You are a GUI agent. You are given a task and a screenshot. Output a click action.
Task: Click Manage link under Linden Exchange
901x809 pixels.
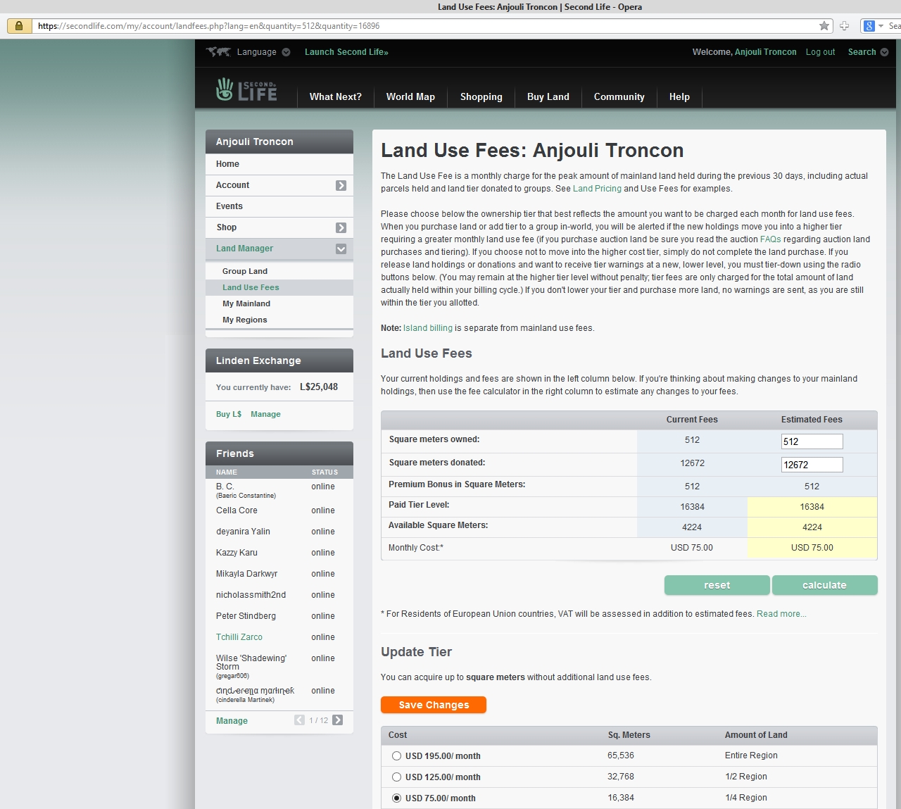(x=265, y=414)
